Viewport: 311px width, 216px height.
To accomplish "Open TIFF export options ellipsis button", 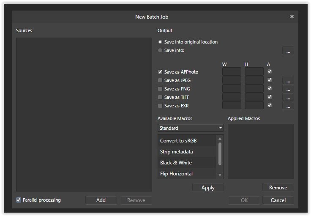I will (x=288, y=97).
